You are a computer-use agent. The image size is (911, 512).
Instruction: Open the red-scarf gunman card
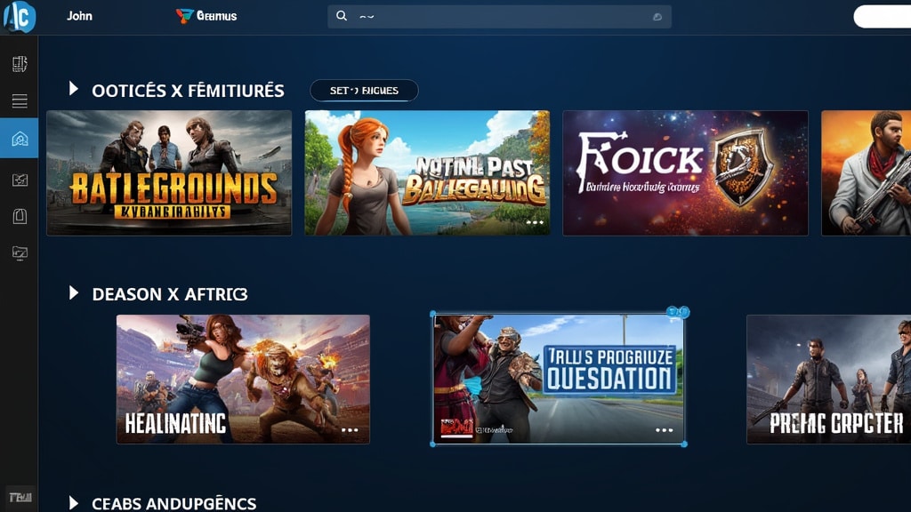tap(867, 173)
